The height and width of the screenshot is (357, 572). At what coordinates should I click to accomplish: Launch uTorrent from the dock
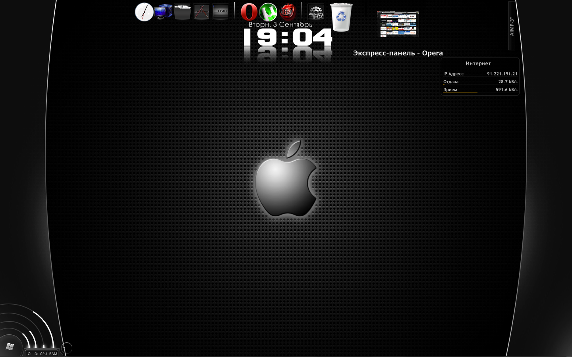268,12
